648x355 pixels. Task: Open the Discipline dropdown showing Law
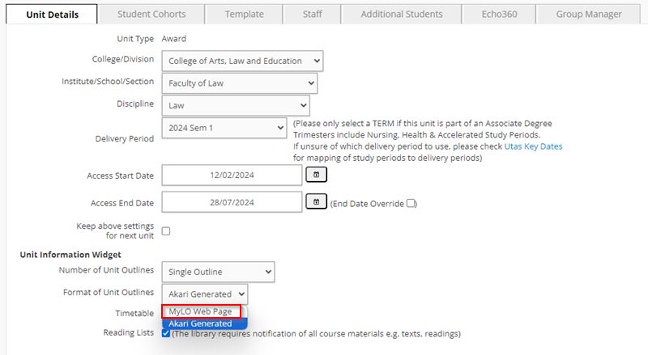[236, 106]
